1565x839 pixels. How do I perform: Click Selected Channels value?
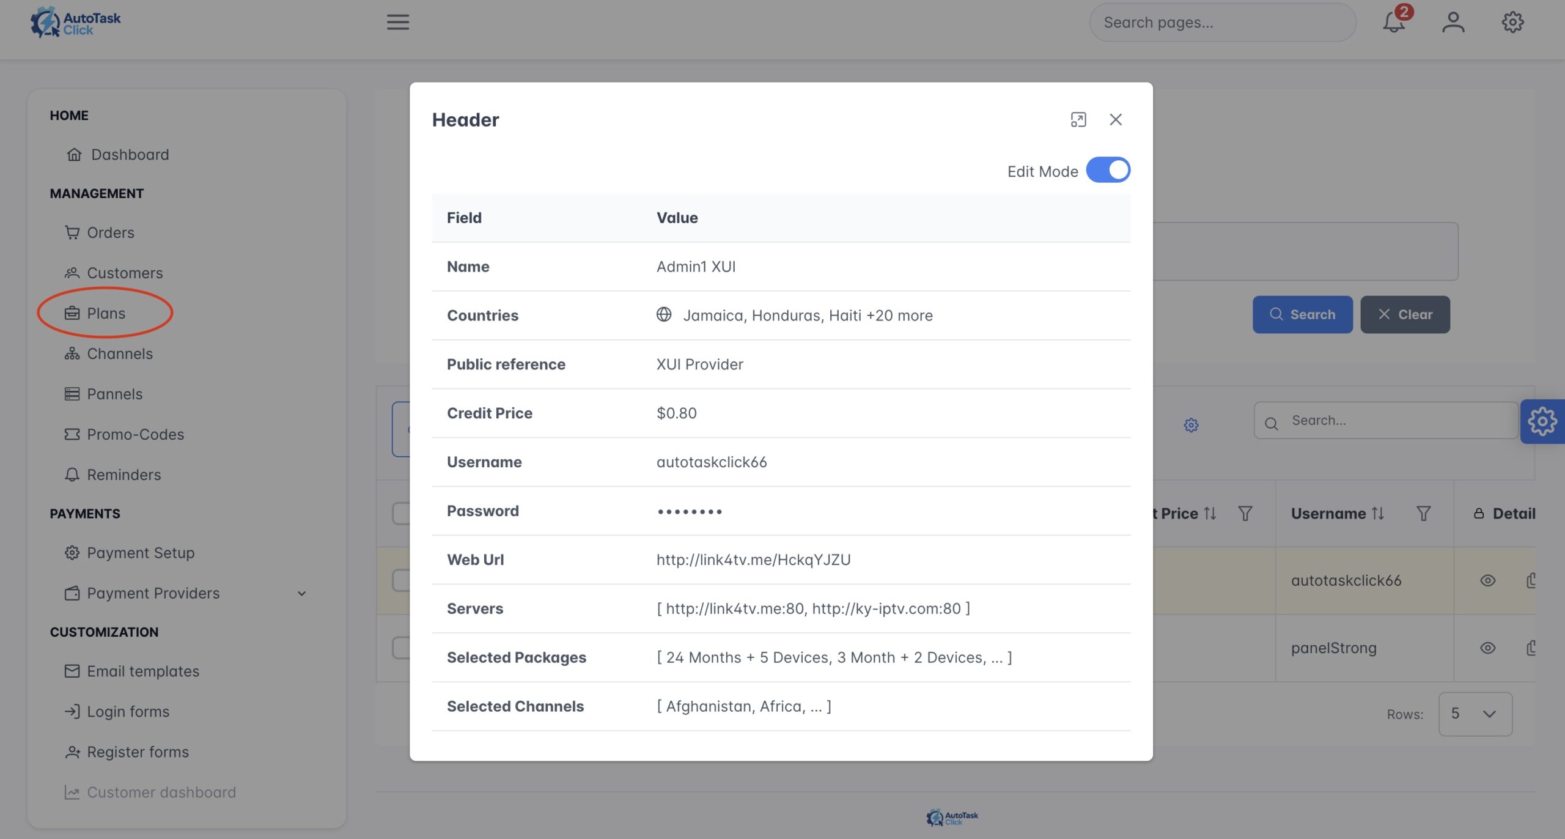tap(744, 707)
